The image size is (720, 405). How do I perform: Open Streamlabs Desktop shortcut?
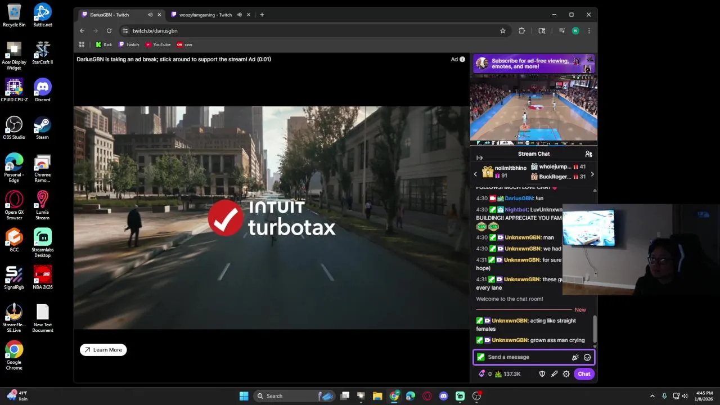pyautogui.click(x=42, y=243)
